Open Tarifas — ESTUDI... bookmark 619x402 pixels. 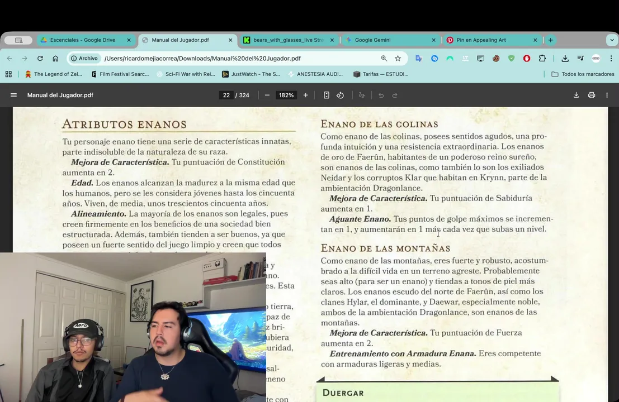(381, 74)
